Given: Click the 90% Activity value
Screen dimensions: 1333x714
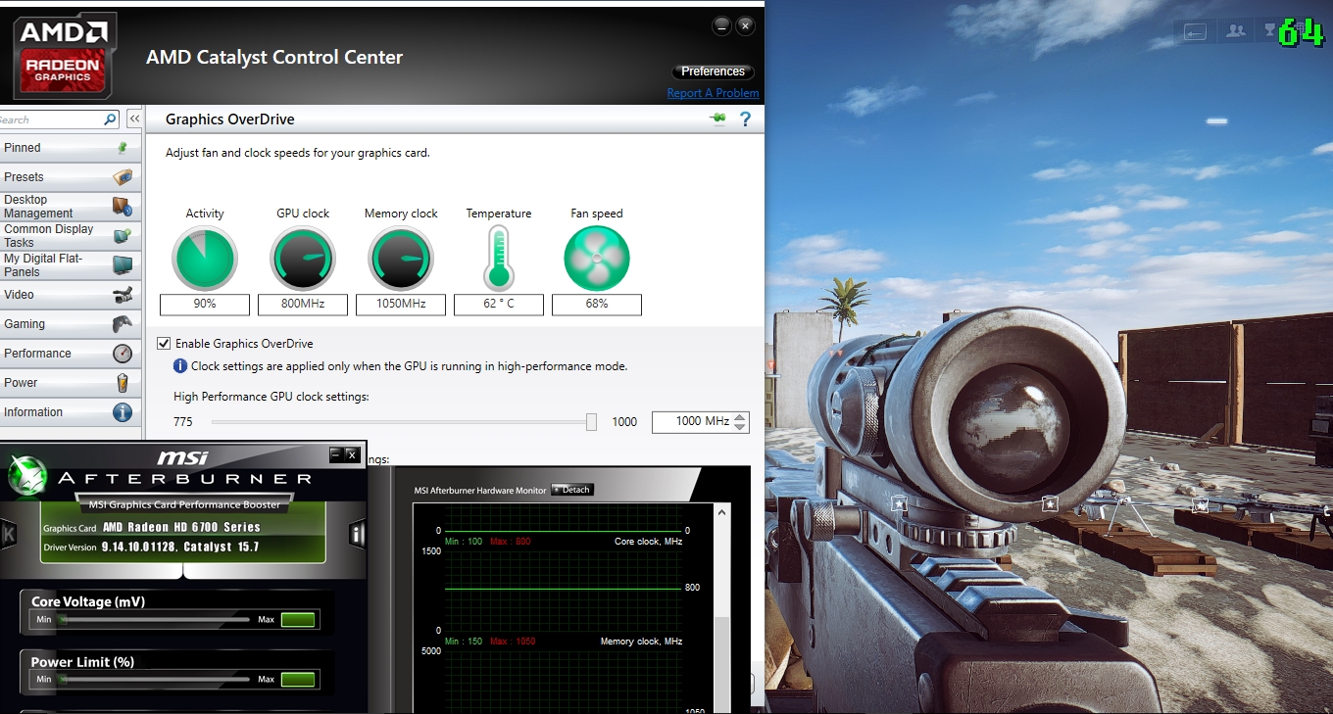Looking at the screenshot, I should tap(205, 305).
